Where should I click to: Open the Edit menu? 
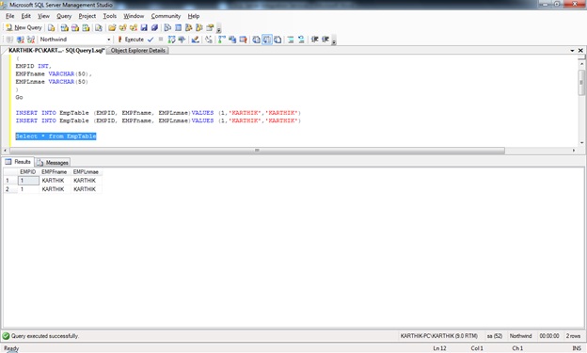[x=25, y=16]
